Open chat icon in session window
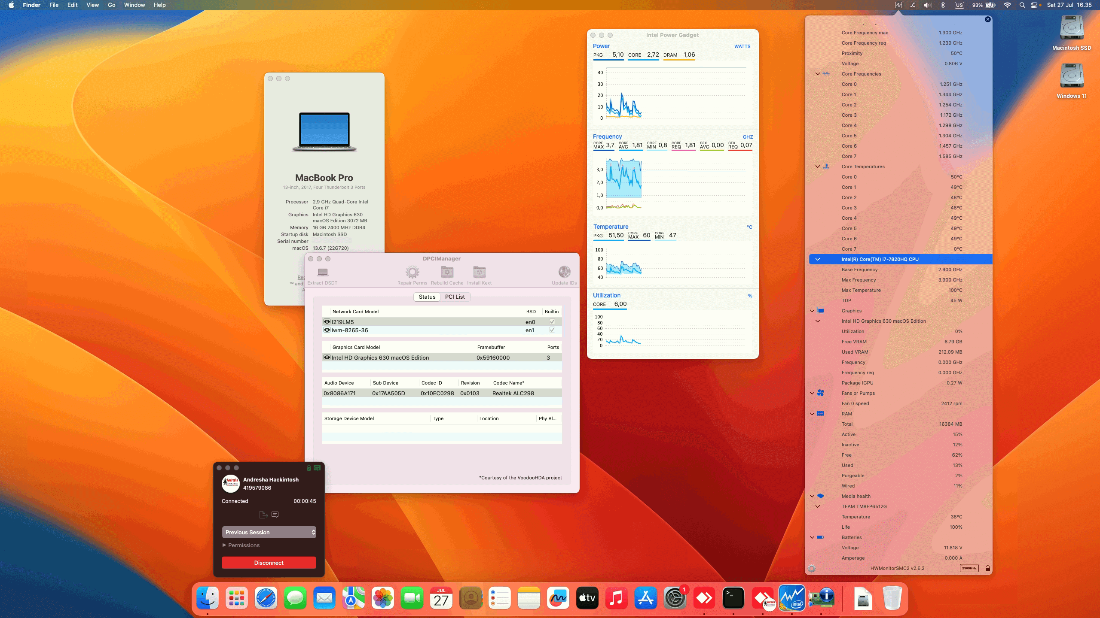 coord(275,515)
